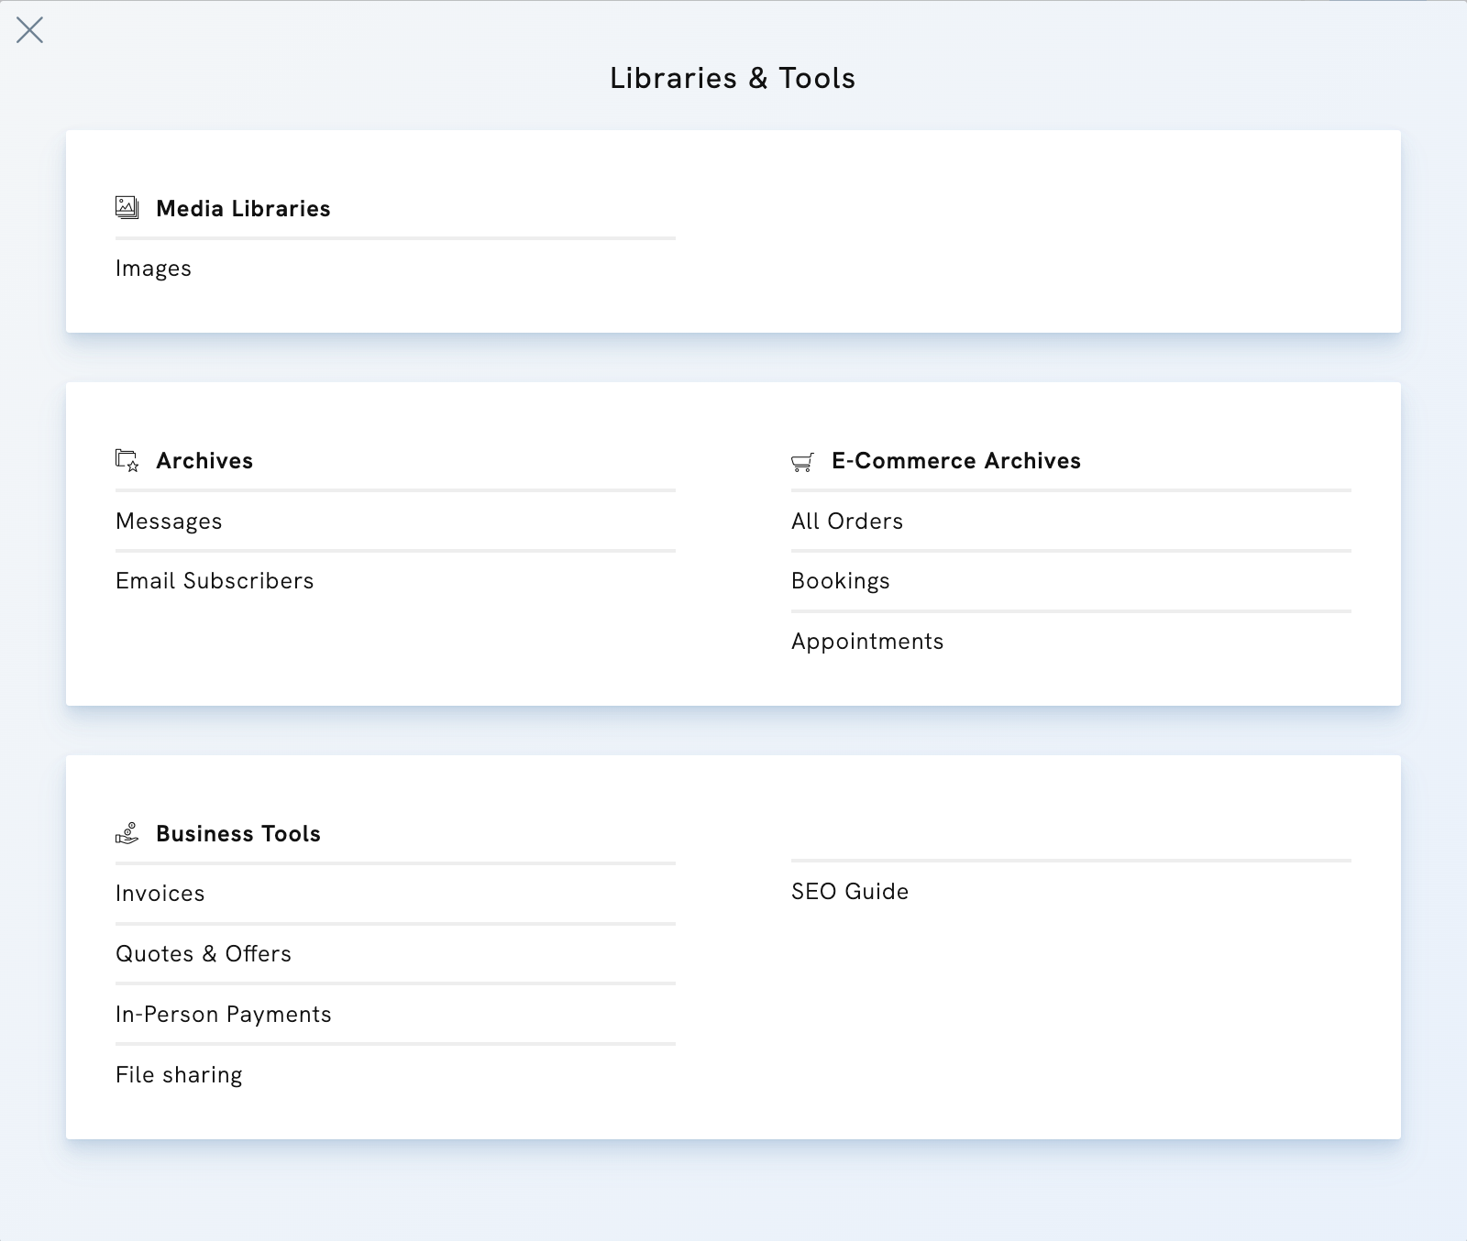This screenshot has width=1467, height=1241.
Task: Open Quotes & Offers
Action: [x=203, y=953]
